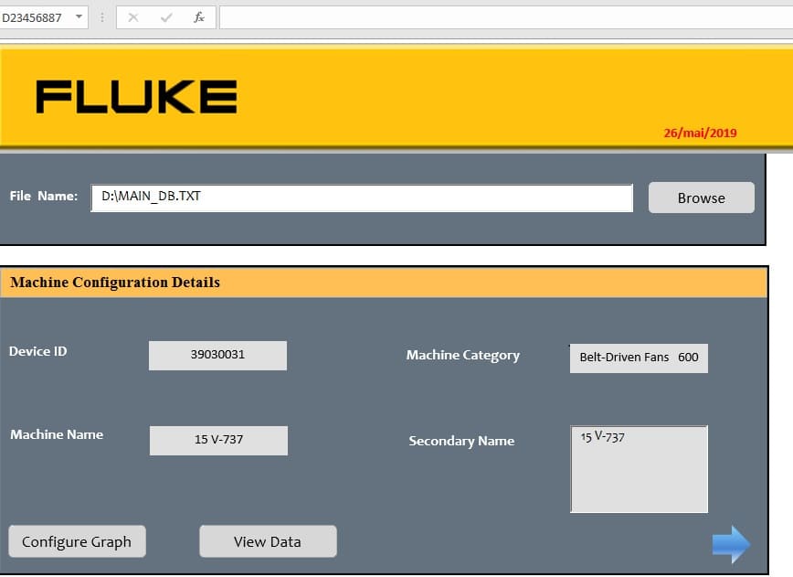Screen dimensions: 793x577
Task: Click the red date 26/mai/2019
Action: click(x=700, y=133)
